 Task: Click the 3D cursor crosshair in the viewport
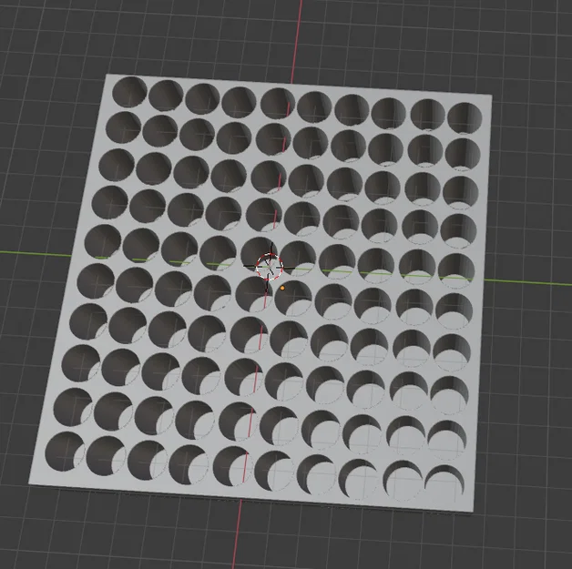click(x=270, y=267)
